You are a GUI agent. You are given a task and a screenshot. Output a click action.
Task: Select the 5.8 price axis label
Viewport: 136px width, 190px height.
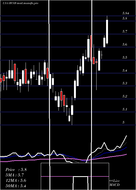pyautogui.click(x=125, y=18)
